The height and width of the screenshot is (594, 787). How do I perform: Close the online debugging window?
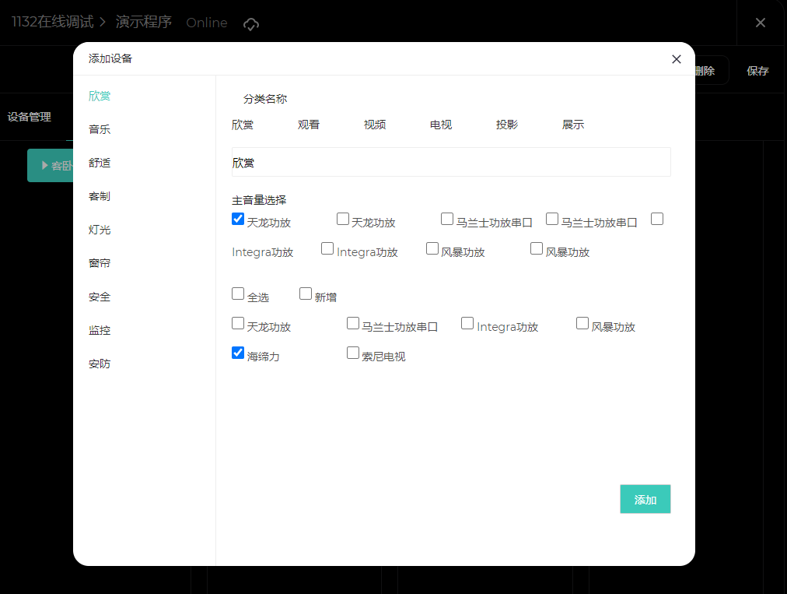[x=760, y=23]
